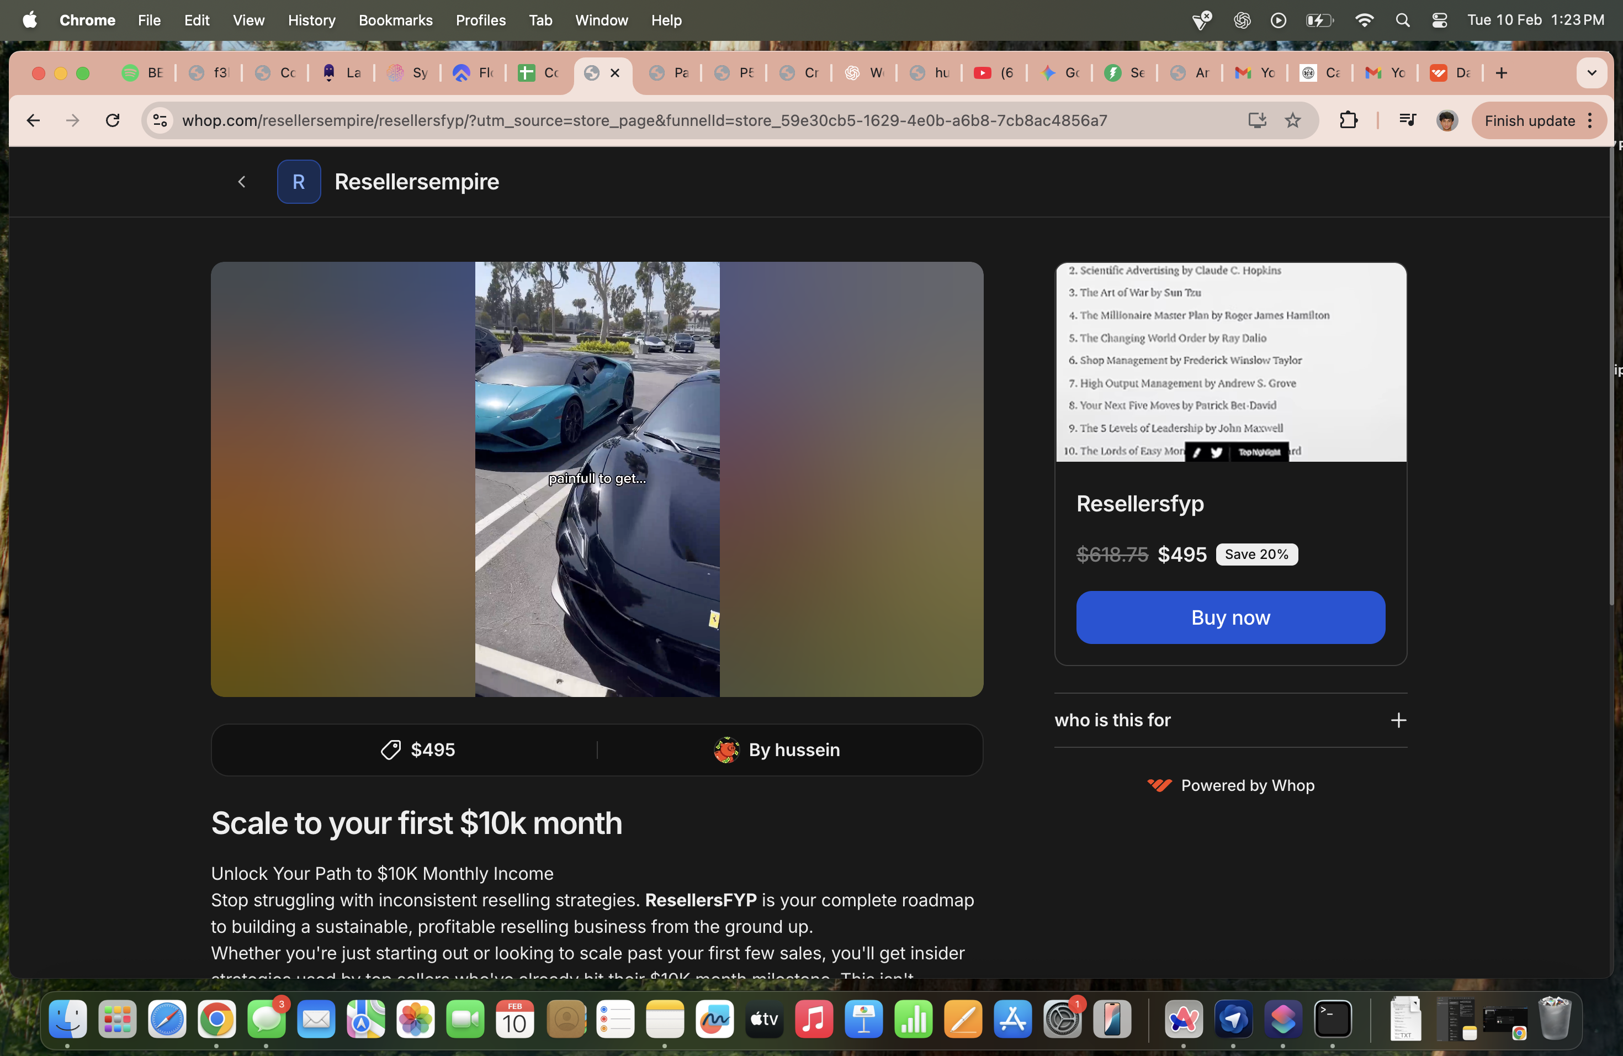Open the Terminal app in the Dock
The image size is (1623, 1056).
tap(1333, 1019)
